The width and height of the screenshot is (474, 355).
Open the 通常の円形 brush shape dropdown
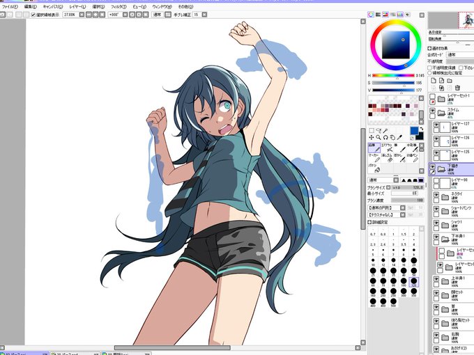pos(386,207)
